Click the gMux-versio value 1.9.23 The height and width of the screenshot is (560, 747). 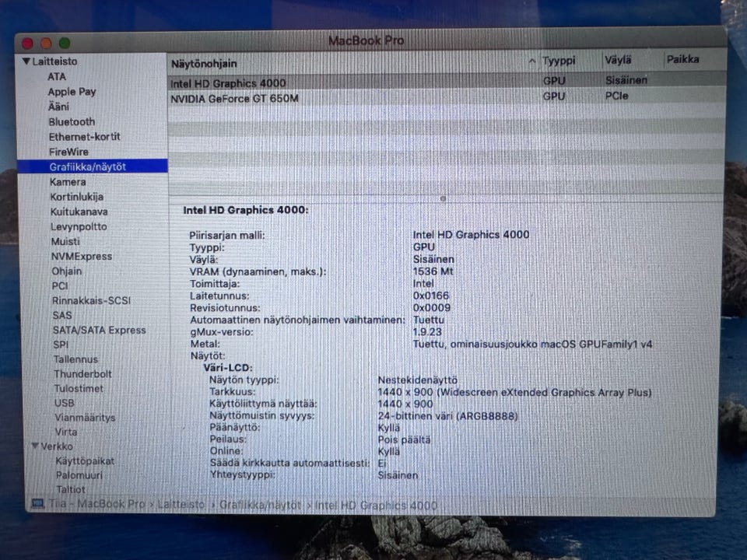click(x=427, y=332)
